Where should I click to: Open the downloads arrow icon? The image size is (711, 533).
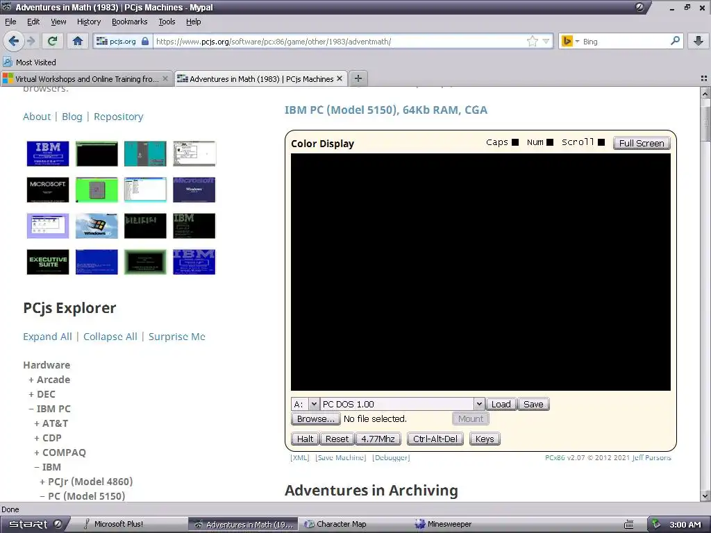[x=699, y=41]
